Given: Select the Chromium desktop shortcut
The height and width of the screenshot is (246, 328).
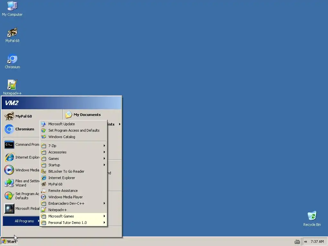Looking at the screenshot, I should click(12, 61).
